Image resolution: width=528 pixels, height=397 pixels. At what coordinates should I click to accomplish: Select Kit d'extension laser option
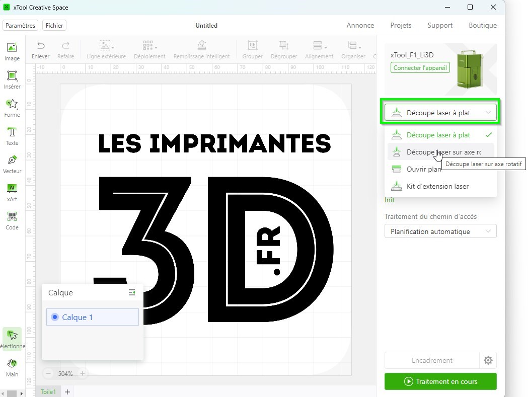click(440, 186)
